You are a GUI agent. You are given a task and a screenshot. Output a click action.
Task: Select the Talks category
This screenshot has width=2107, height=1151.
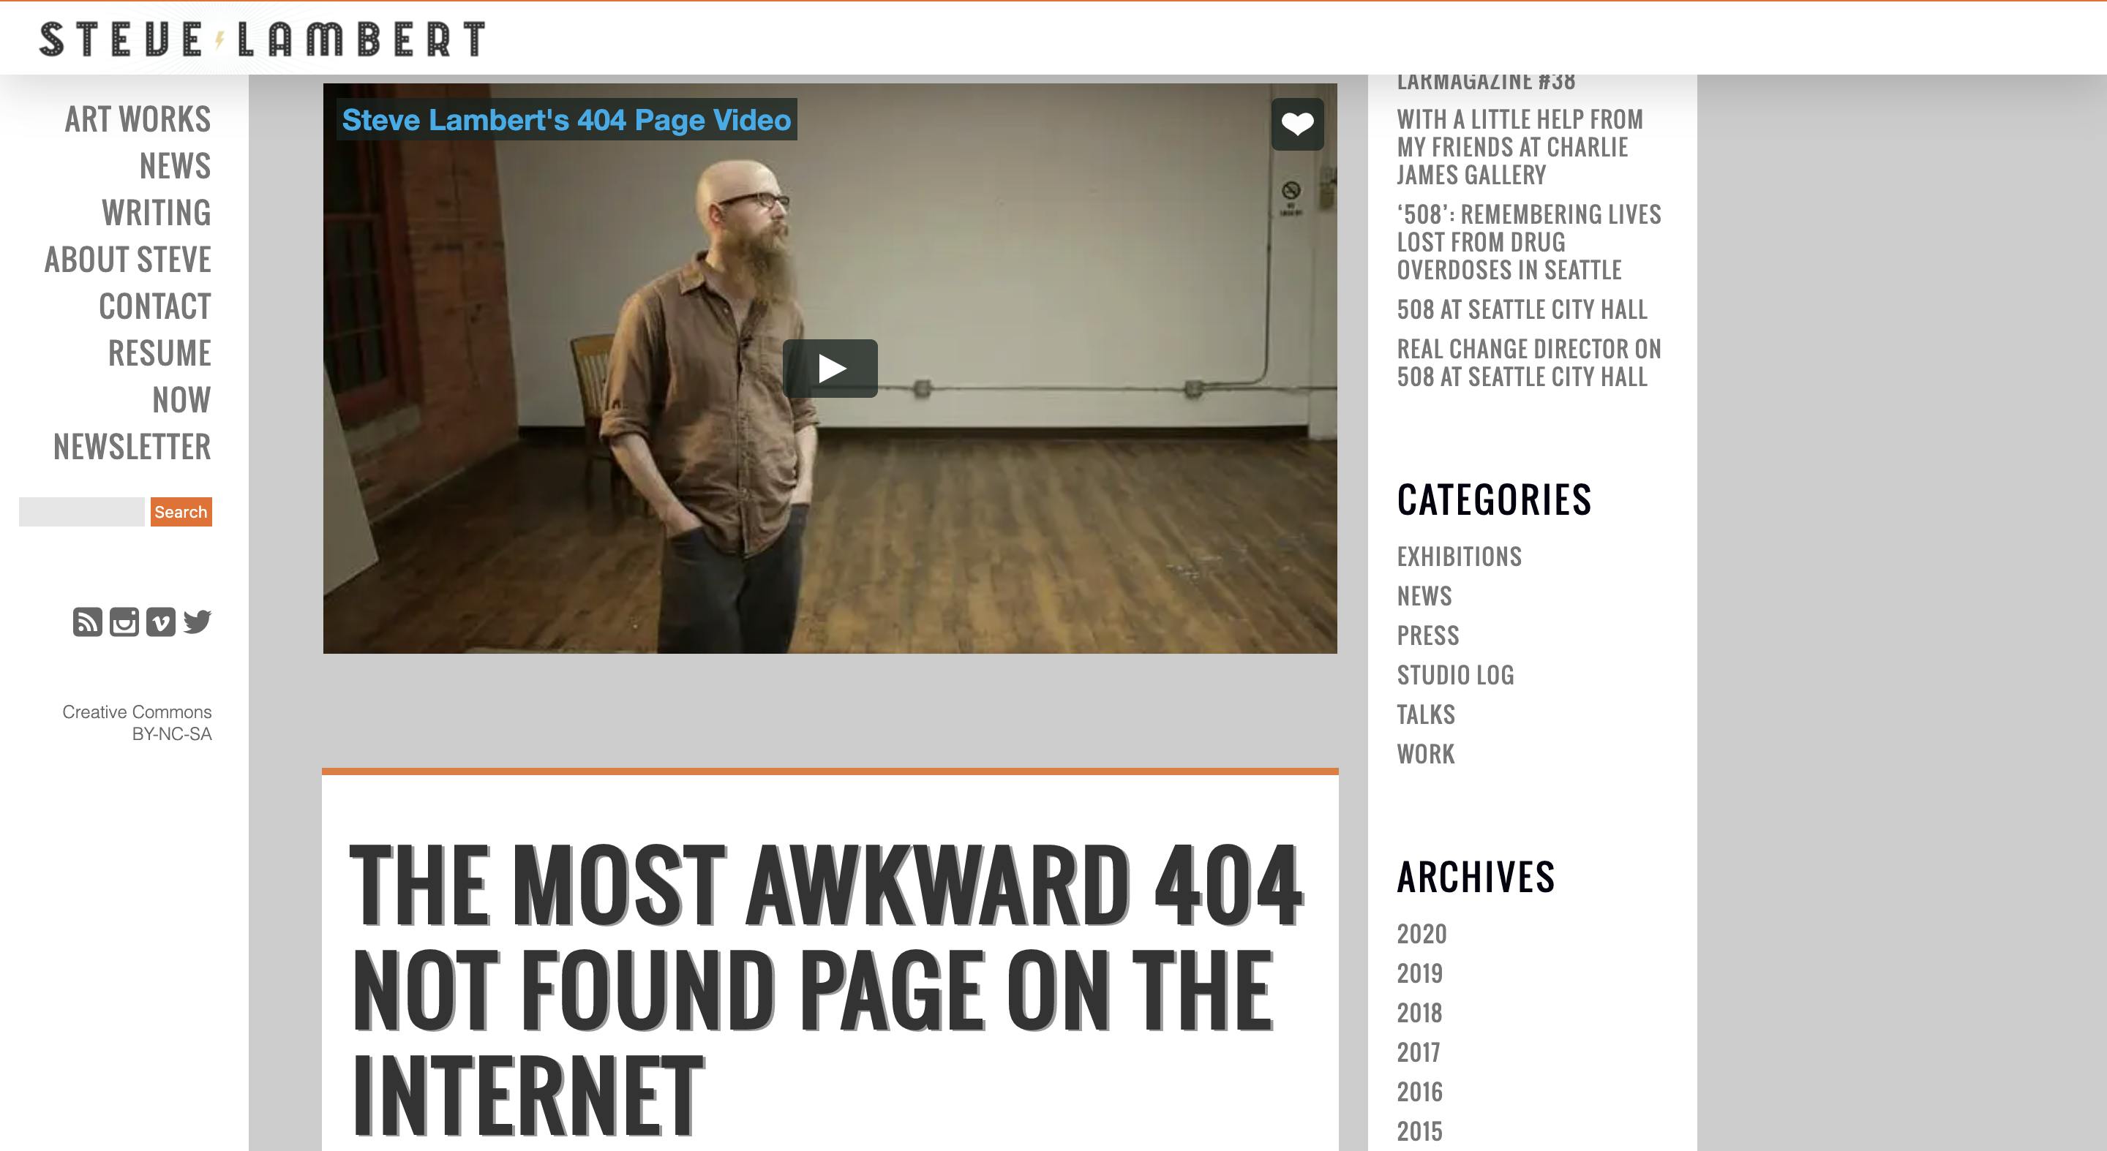tap(1426, 714)
